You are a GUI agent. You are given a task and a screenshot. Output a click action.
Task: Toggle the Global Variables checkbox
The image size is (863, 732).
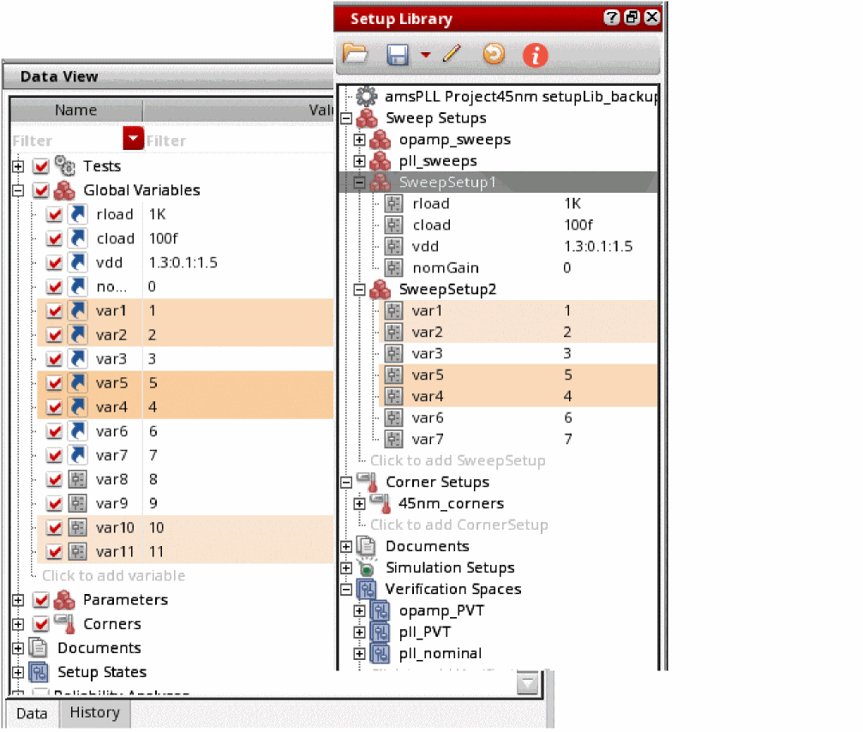(41, 190)
